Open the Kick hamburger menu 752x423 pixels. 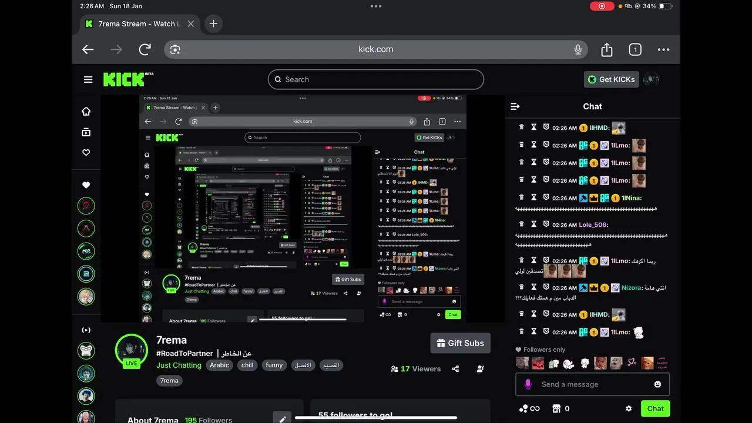tap(88, 79)
